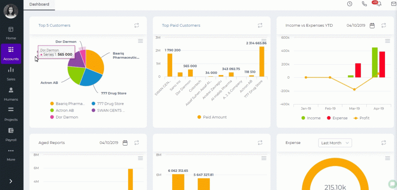The image size is (397, 190).
Task: Open the Aged Reports chart menu
Action: tap(140, 158)
